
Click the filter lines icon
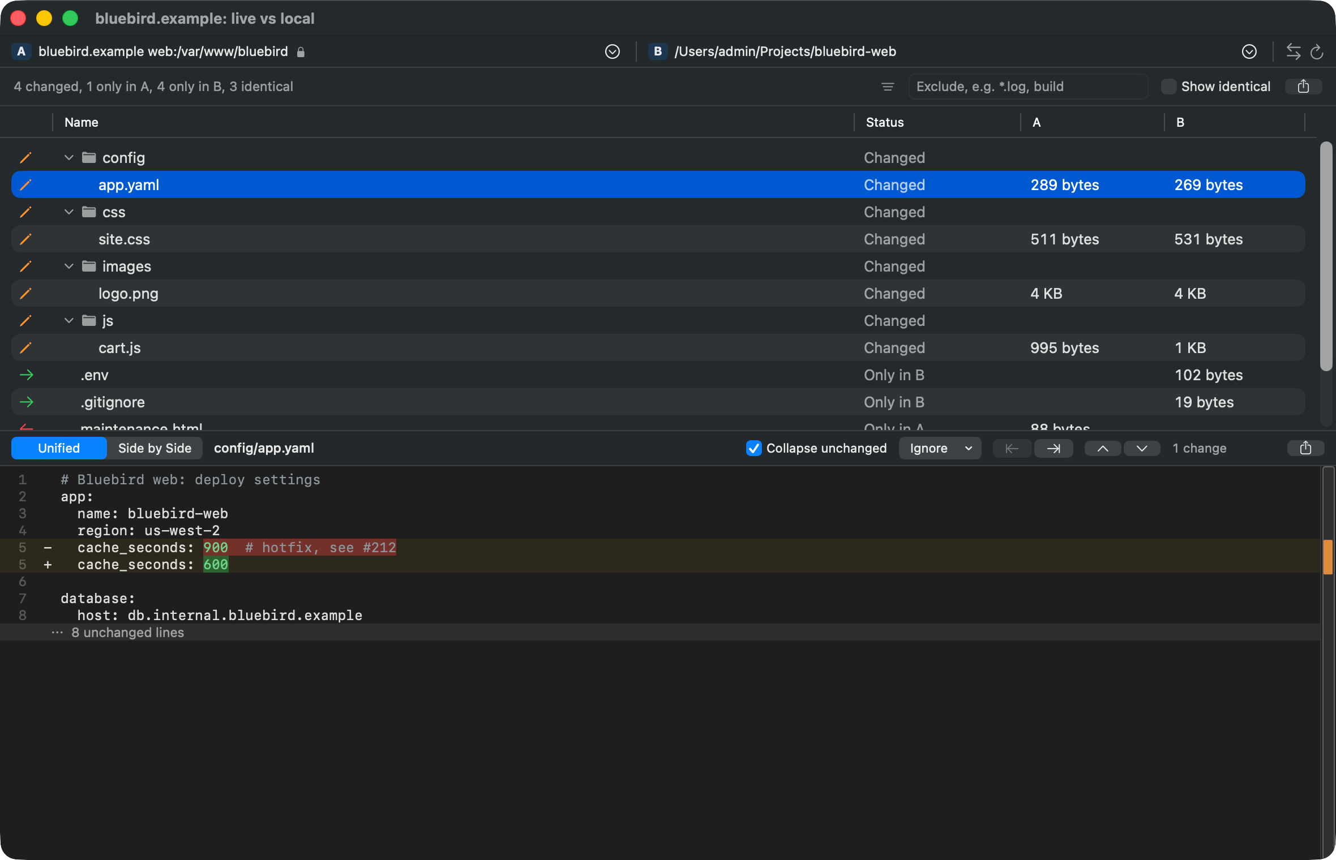tap(888, 87)
